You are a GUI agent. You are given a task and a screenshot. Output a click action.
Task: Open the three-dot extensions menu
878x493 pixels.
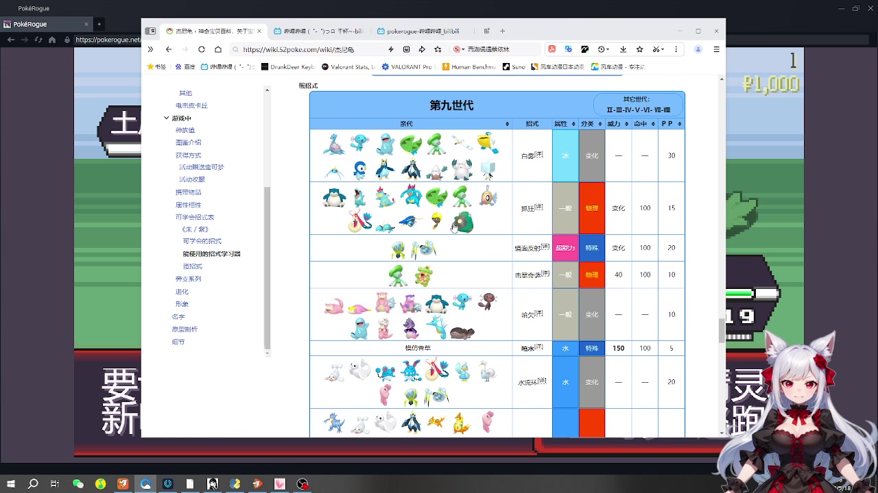[676, 49]
